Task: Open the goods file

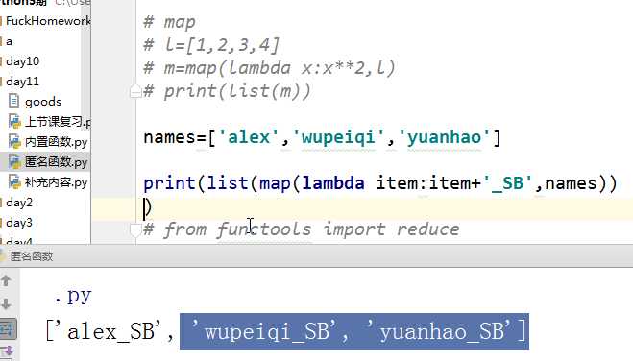Action: coord(43,102)
